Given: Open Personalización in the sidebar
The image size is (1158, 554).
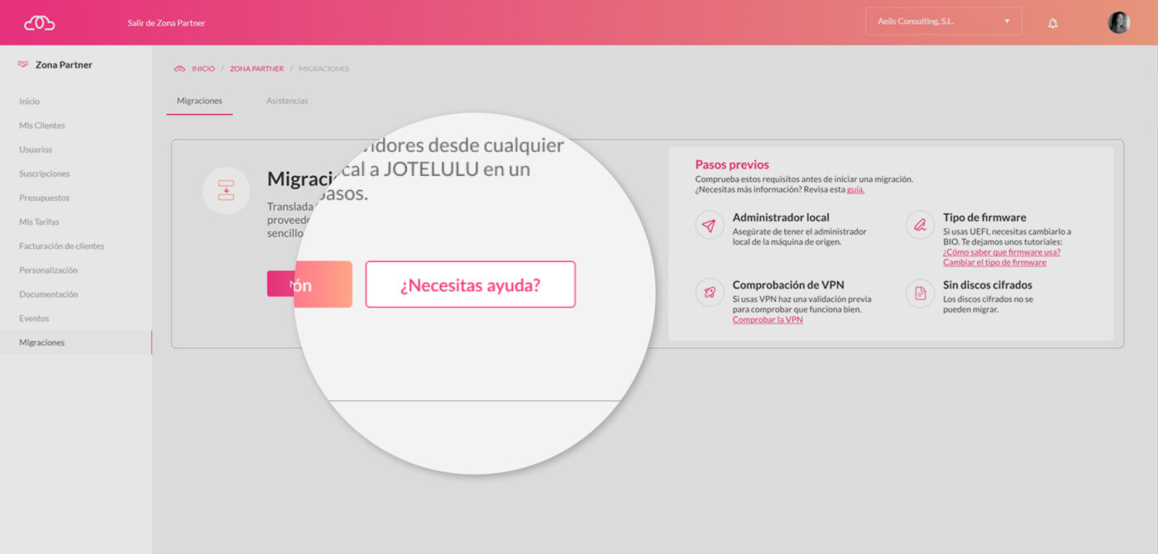Looking at the screenshot, I should (x=49, y=270).
